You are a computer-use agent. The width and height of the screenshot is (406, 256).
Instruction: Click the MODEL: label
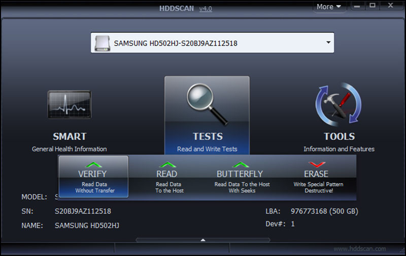point(34,197)
